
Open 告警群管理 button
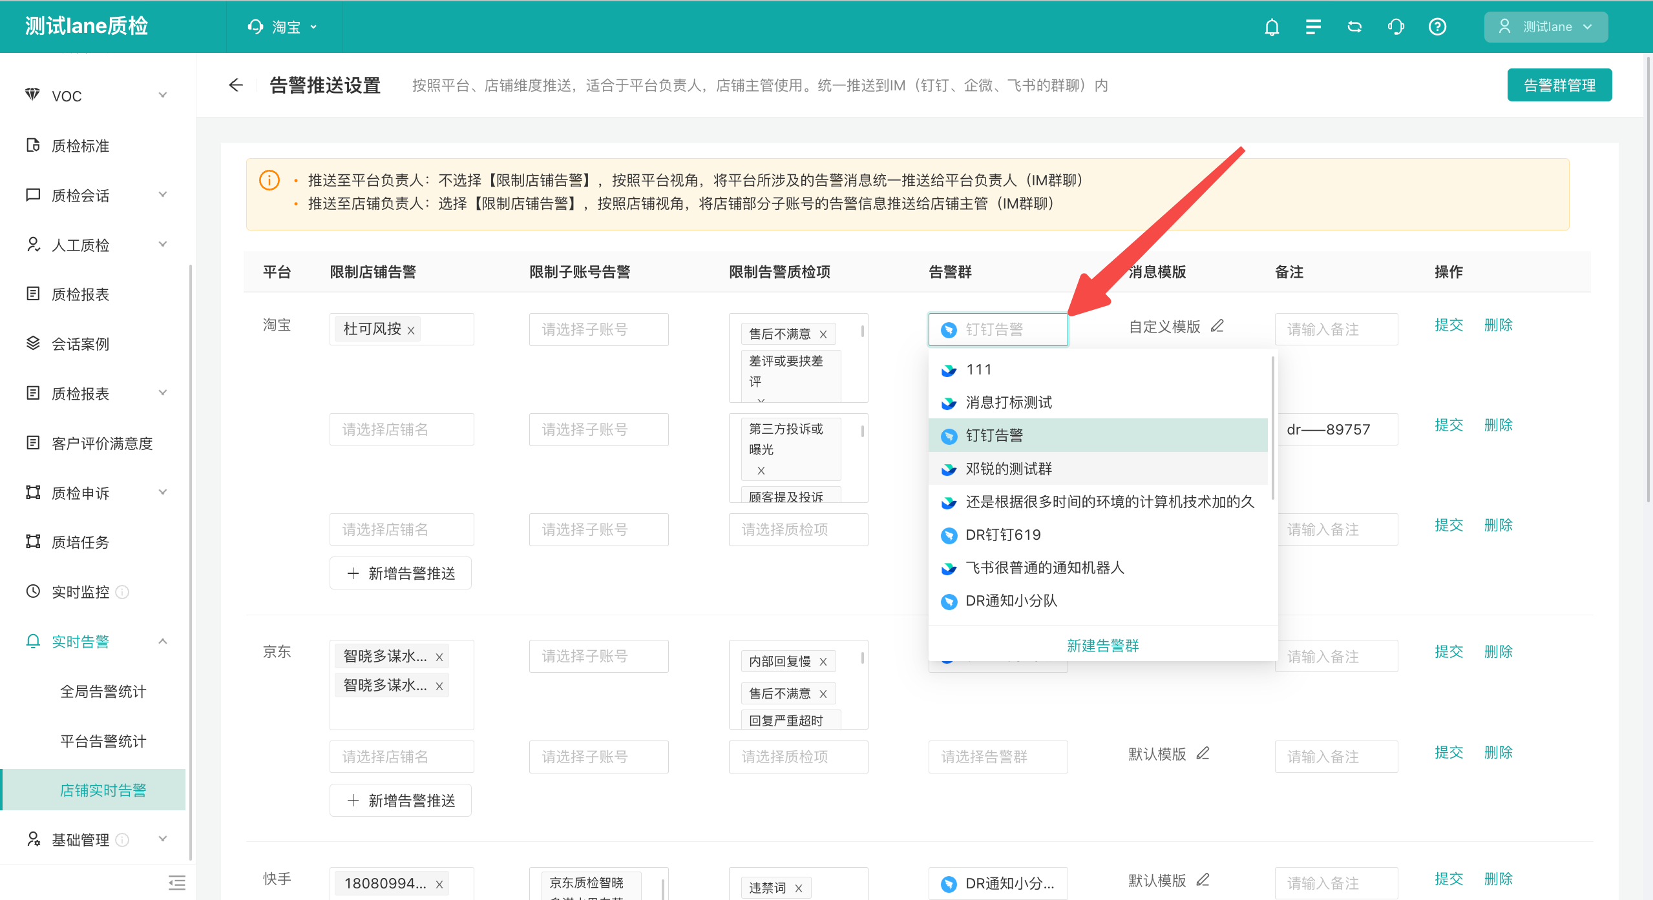[x=1559, y=85]
